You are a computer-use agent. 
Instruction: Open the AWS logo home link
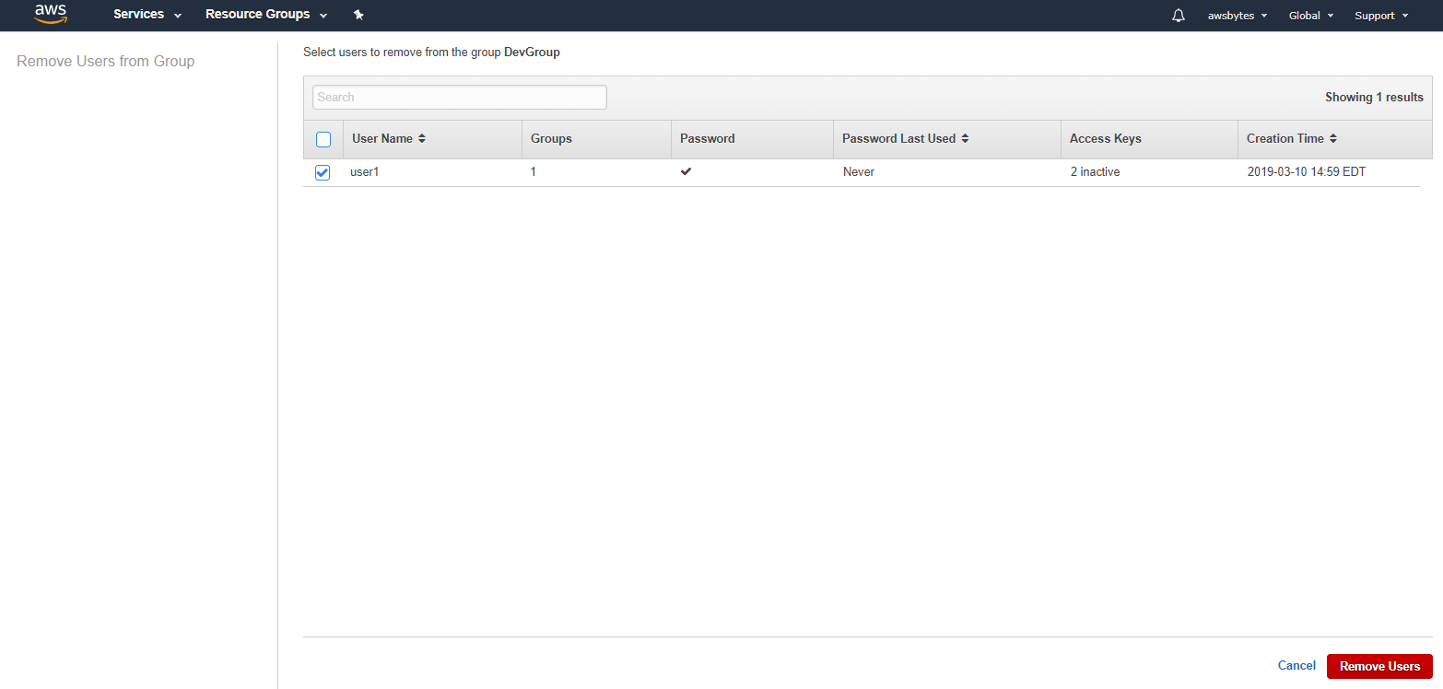[51, 14]
